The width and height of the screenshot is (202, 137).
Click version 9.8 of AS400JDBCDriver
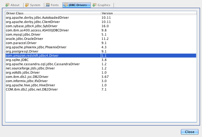104,30
